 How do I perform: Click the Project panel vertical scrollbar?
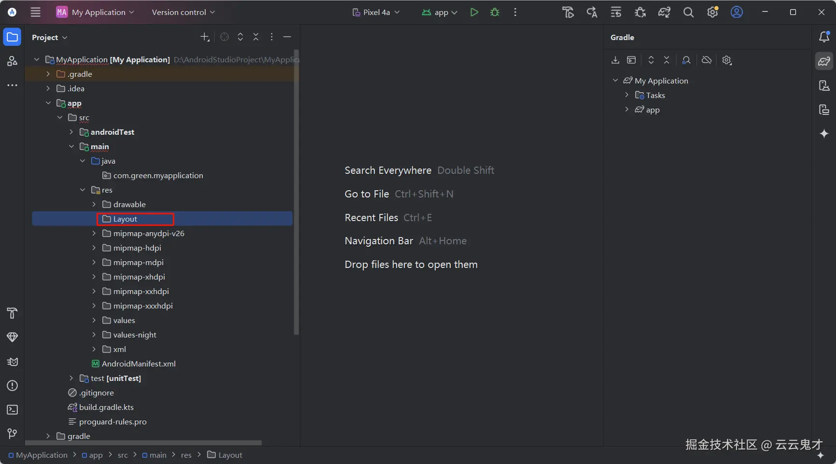[296, 192]
